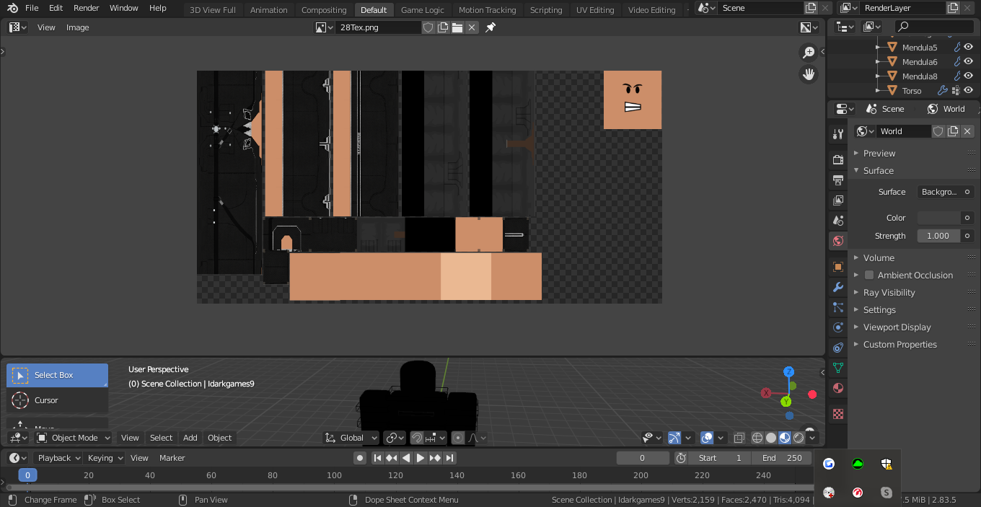
Task: Open the Object Mode dropdown
Action: (x=73, y=438)
